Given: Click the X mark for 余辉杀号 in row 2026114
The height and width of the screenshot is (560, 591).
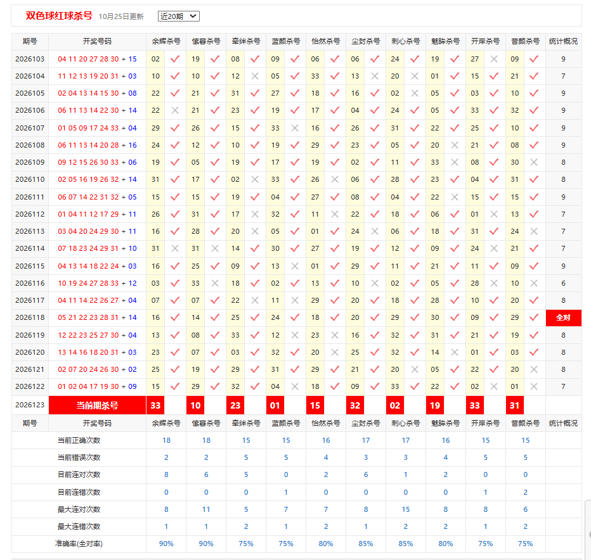Looking at the screenshot, I should click(x=175, y=248).
